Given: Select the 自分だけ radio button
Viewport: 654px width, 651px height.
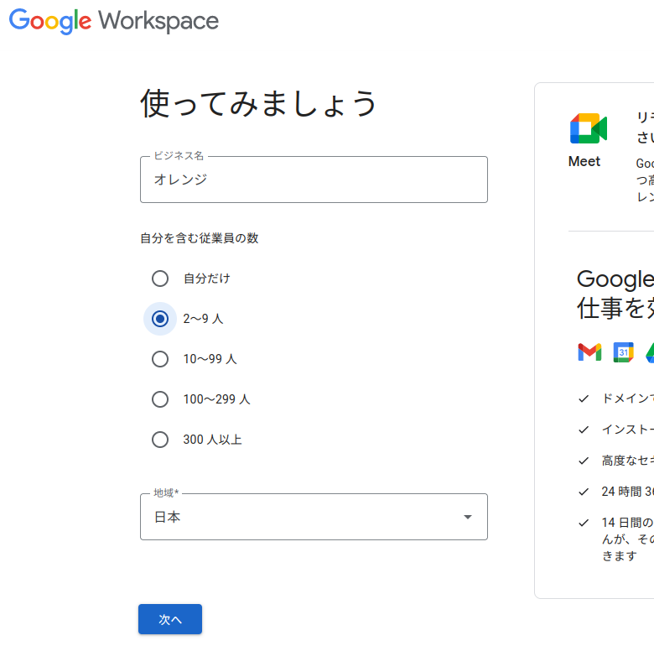Looking at the screenshot, I should point(160,279).
